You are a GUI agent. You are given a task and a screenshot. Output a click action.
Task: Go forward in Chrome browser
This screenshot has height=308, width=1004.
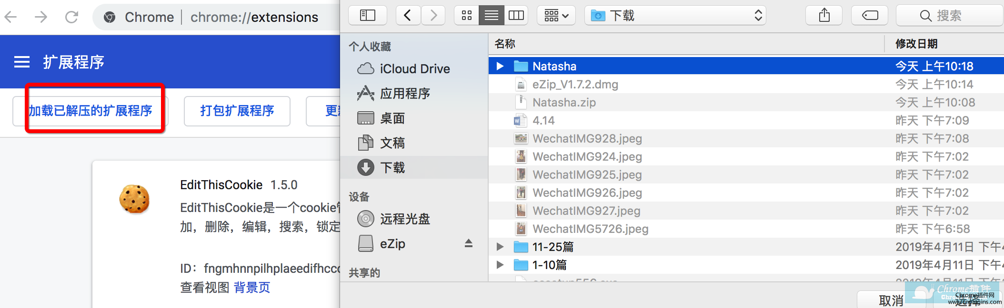click(41, 17)
